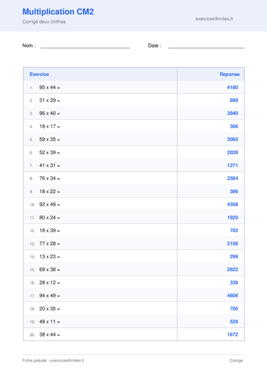The width and height of the screenshot is (267, 378).
Task: Select the answer 2156
Action: coord(233,244)
